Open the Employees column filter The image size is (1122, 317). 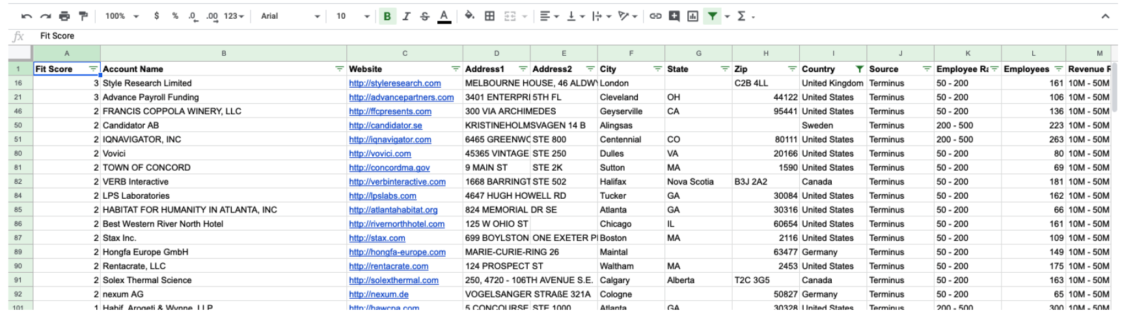pyautogui.click(x=1059, y=69)
